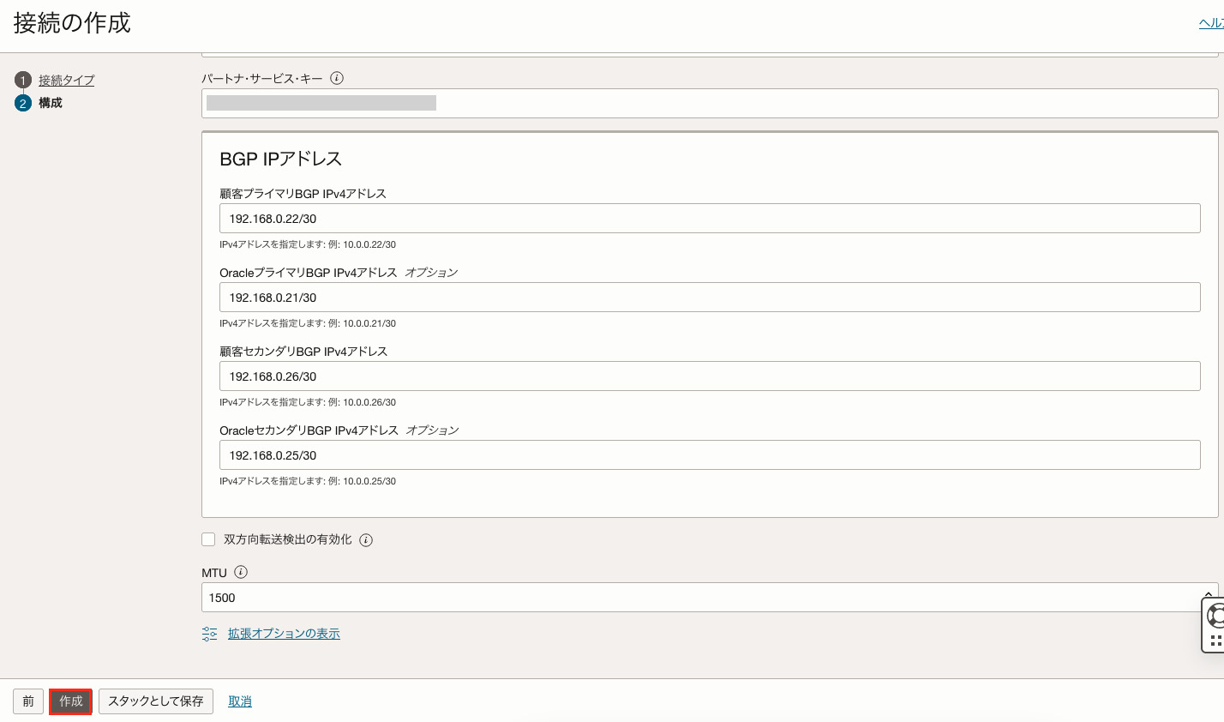This screenshot has width=1224, height=722.
Task: Click the sliders icon next to 拡張オプション
Action: pos(210,633)
